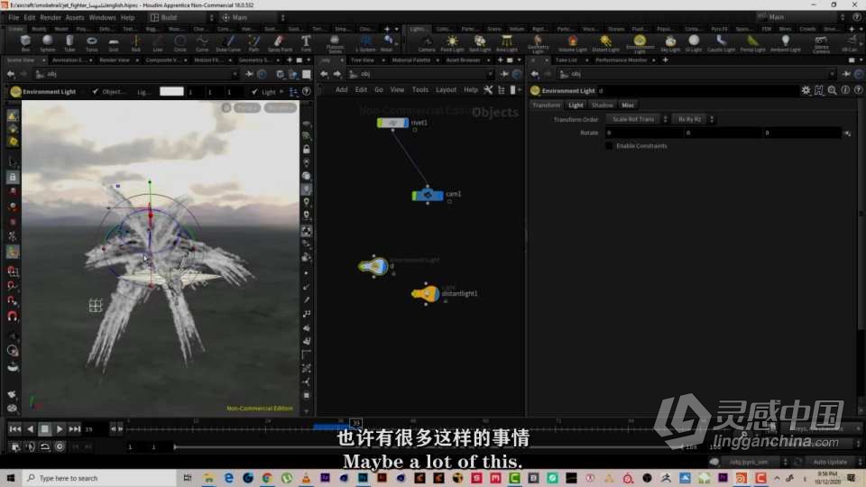866x487 pixels.
Task: Add a Camera from the Lights shelf
Action: pyautogui.click(x=427, y=42)
